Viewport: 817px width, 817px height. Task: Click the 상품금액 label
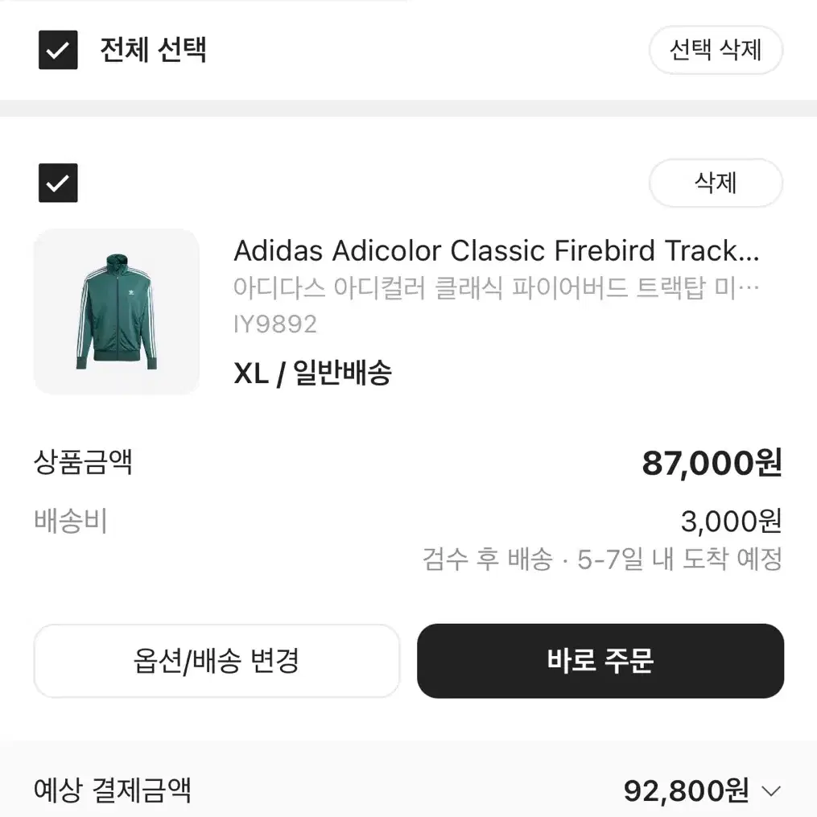point(84,462)
